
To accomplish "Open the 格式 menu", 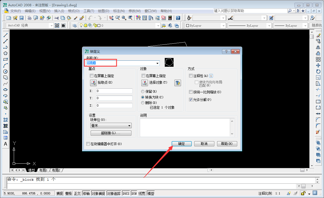I will 73,11.
